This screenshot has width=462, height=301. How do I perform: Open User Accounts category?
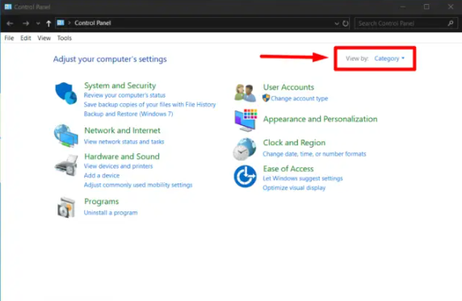tap(288, 87)
